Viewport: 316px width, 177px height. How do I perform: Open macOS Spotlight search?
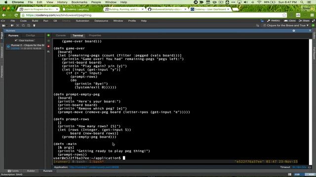(x=302, y=2)
